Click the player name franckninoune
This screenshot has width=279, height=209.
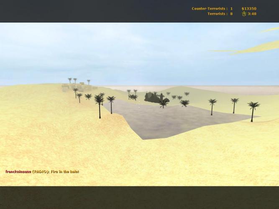tap(18, 172)
